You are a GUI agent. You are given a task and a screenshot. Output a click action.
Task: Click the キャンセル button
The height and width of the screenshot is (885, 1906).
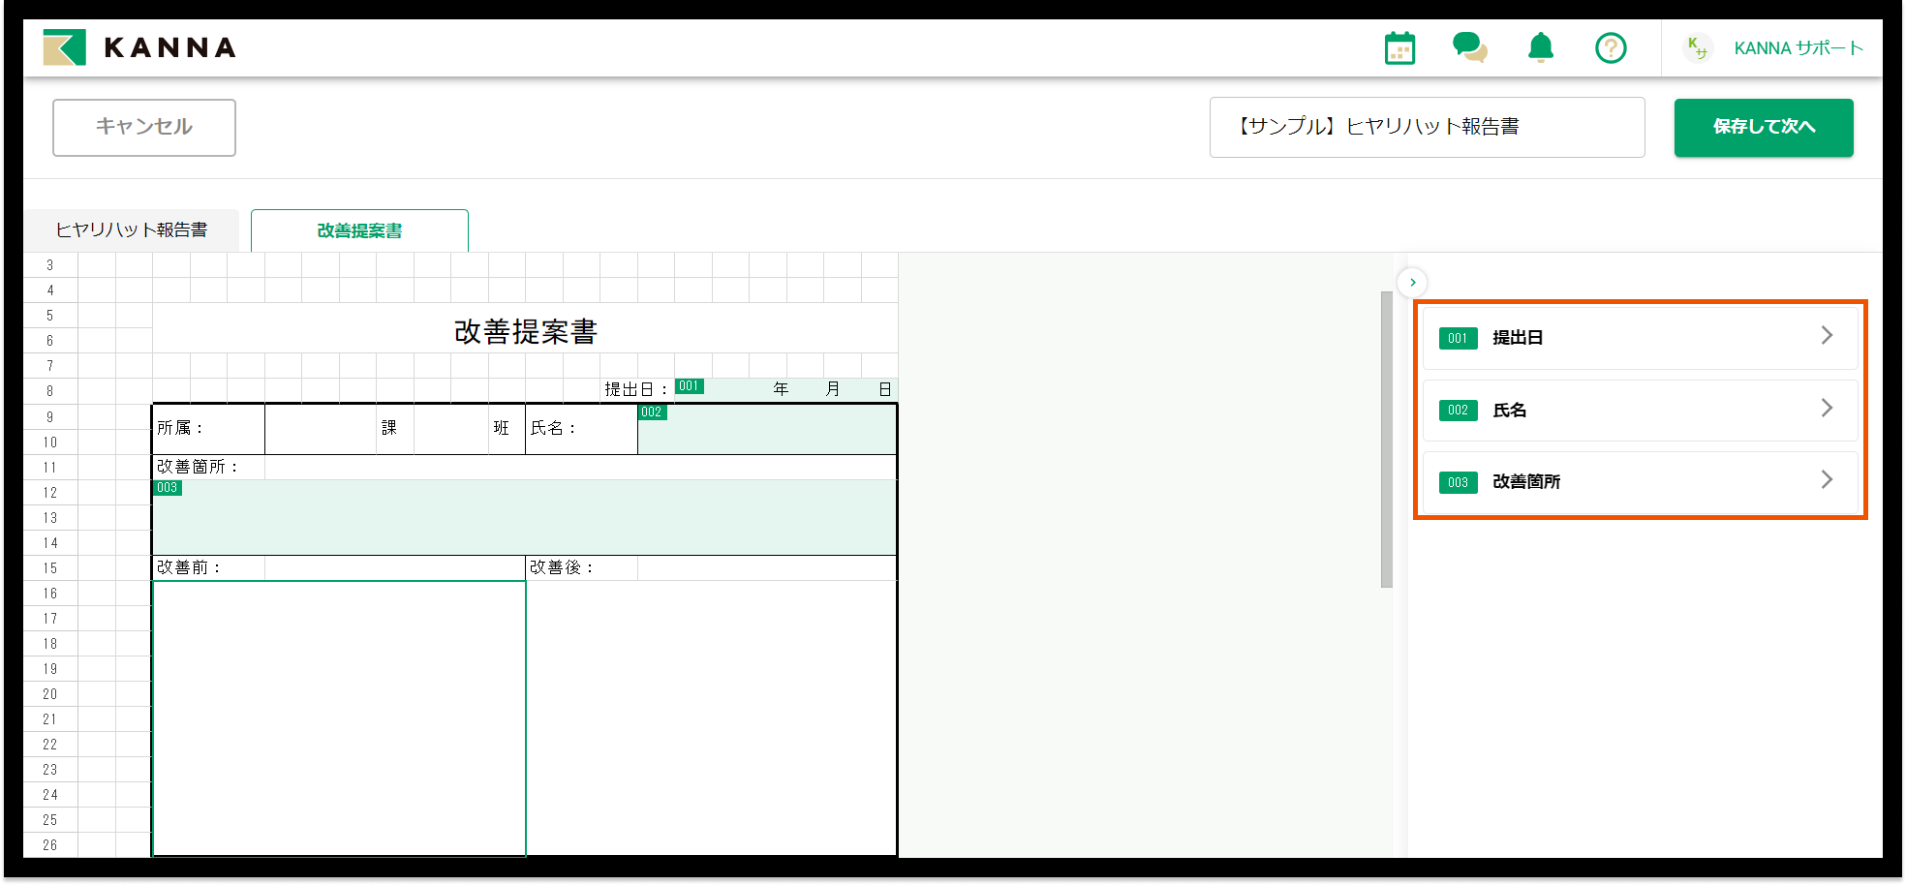144,127
